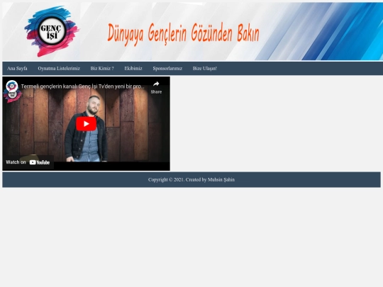The height and width of the screenshot is (287, 383).
Task: Click the Bize Ulaşın! menu item
Action: pos(205,69)
